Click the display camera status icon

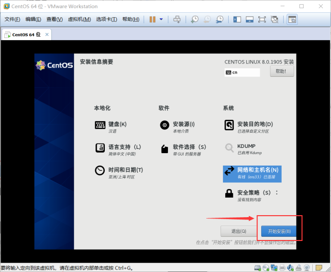coord(307,268)
